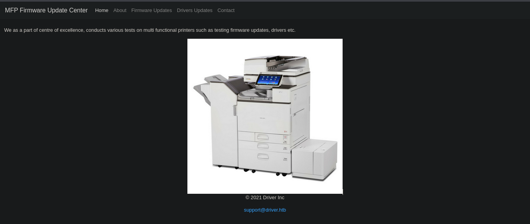530x224 pixels.
Task: Click the paper output area below the touchscreen
Action: [x=256, y=94]
